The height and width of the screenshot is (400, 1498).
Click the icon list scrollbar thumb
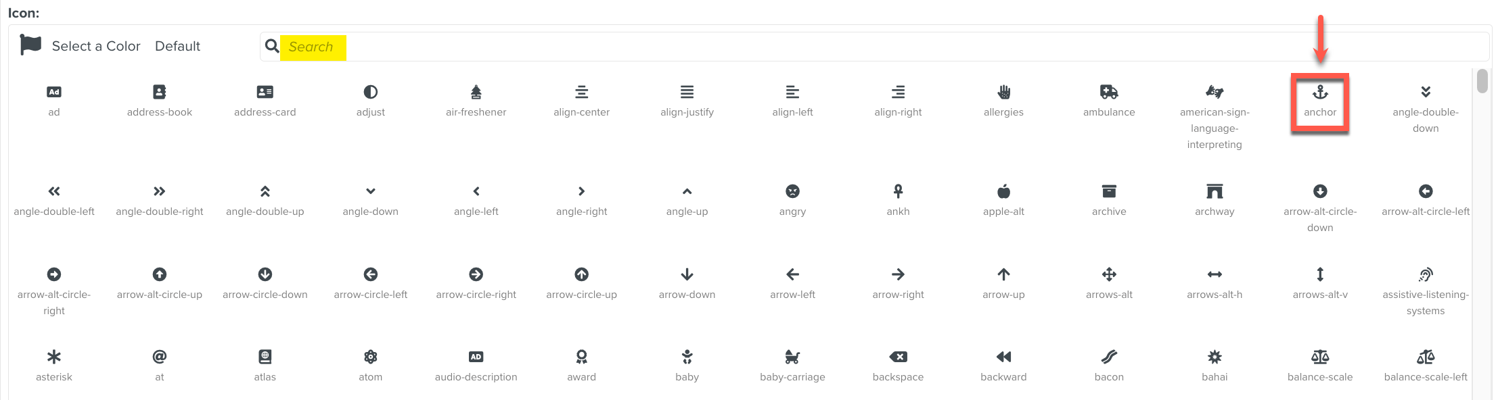(1482, 81)
